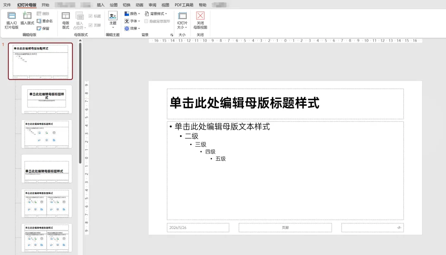The height and width of the screenshot is (255, 446).
Task: Click the text 单击此处编辑母版文本样式
Action: click(x=222, y=126)
